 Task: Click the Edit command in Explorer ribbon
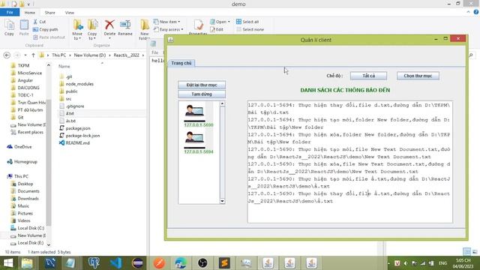click(x=217, y=29)
